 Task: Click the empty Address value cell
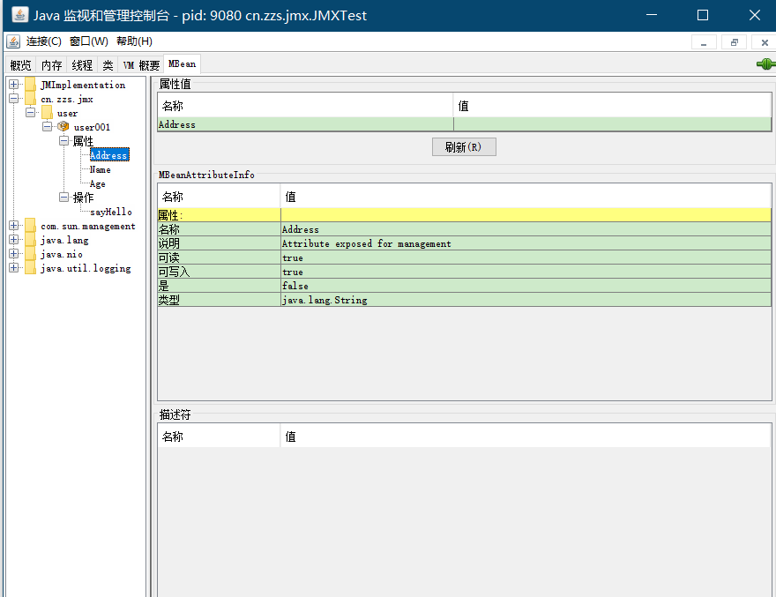point(612,124)
